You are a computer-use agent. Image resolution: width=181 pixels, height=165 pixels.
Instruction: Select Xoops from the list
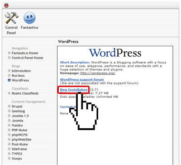(x=17, y=159)
